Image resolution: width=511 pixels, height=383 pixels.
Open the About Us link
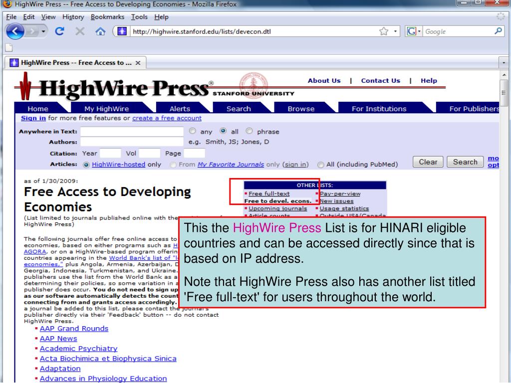tap(324, 81)
